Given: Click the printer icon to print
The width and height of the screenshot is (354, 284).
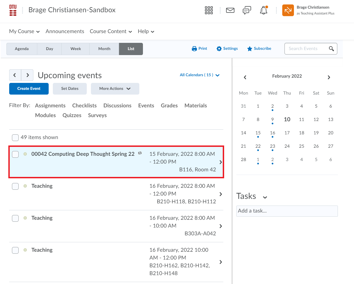Looking at the screenshot, I should point(194,49).
